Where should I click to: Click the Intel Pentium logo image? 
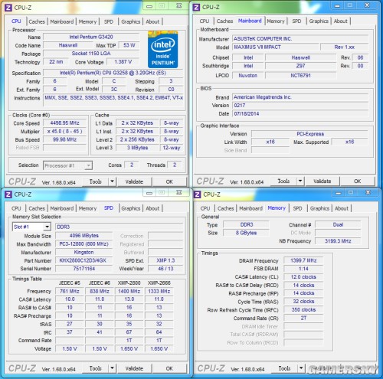(x=162, y=49)
